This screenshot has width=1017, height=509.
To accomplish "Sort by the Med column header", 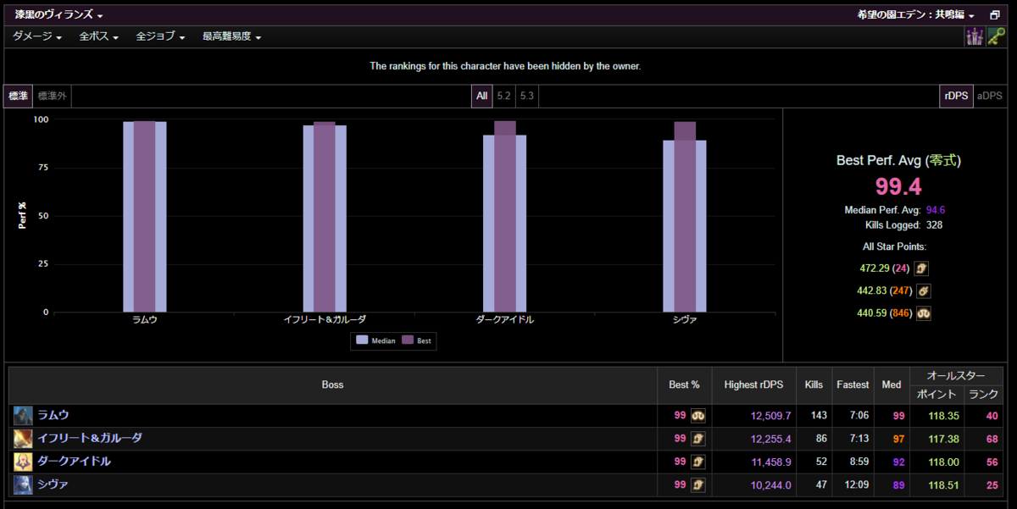I will [892, 385].
